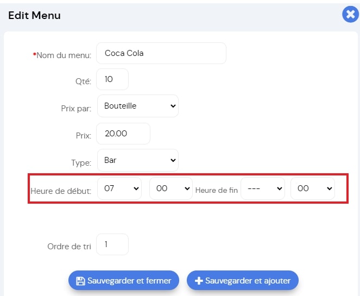Open the Prix par Bouteille dropdown
Image resolution: width=360 pixels, height=296 pixels.
click(x=138, y=106)
